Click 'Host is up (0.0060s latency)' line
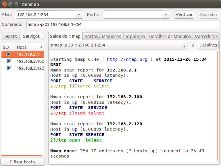 (89, 75)
